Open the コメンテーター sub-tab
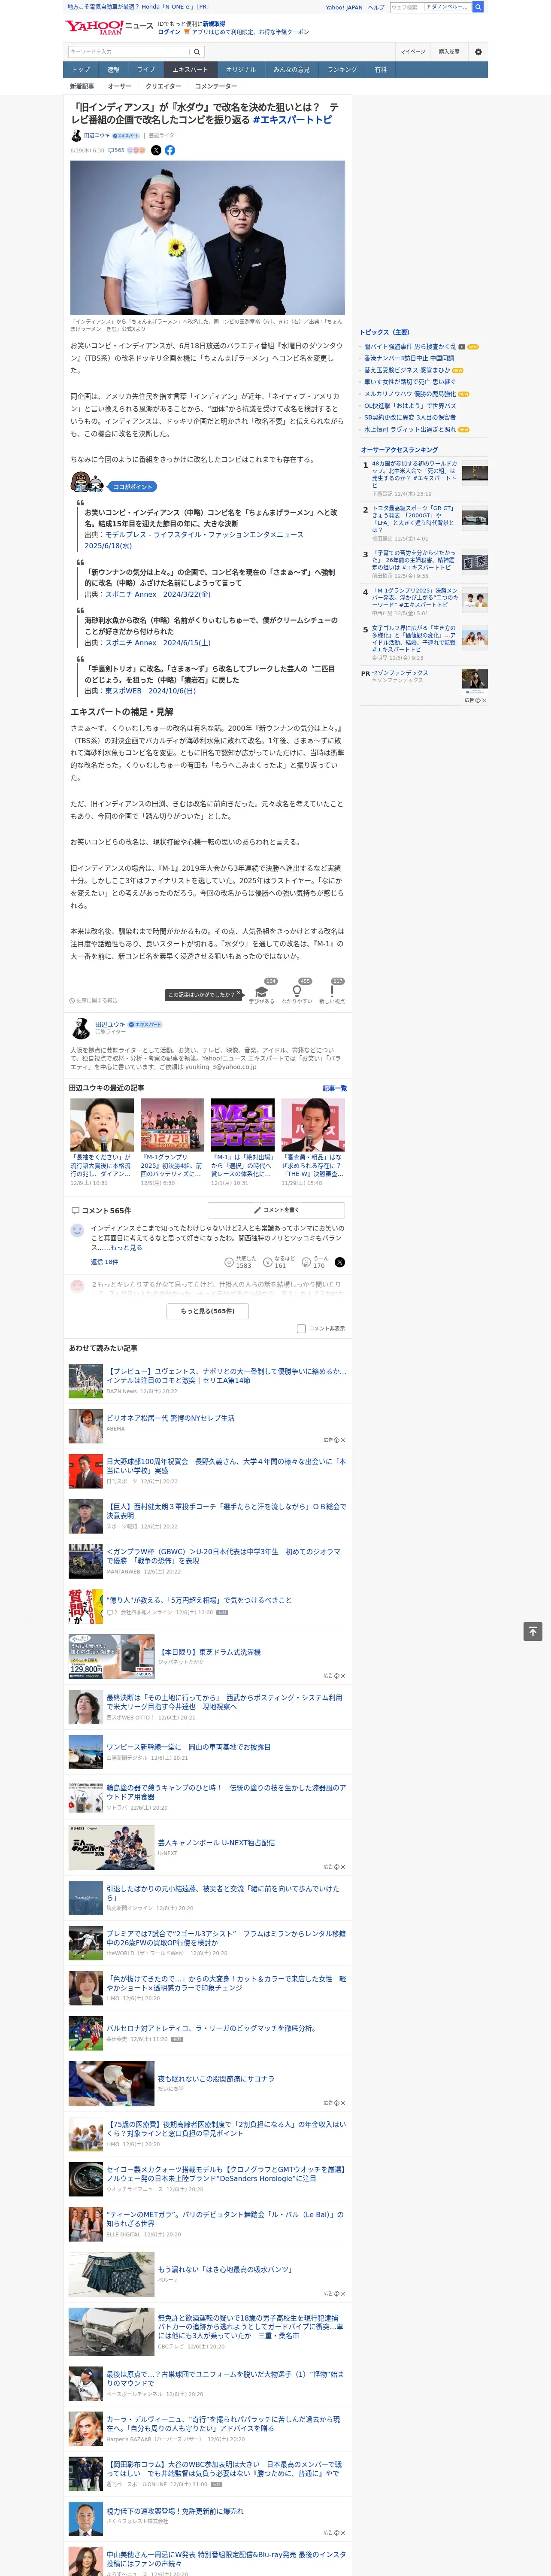The height and width of the screenshot is (2576, 551). pos(216,86)
